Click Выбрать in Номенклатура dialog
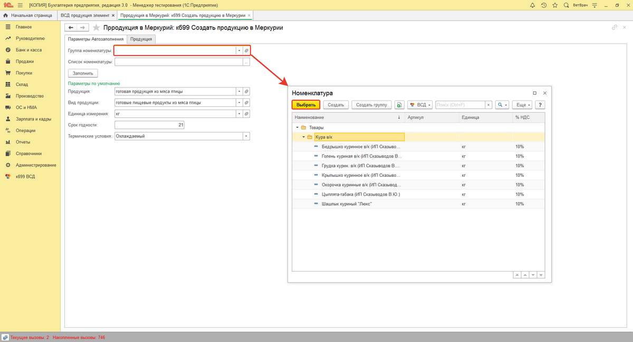The width and height of the screenshot is (633, 342). pyautogui.click(x=306, y=105)
